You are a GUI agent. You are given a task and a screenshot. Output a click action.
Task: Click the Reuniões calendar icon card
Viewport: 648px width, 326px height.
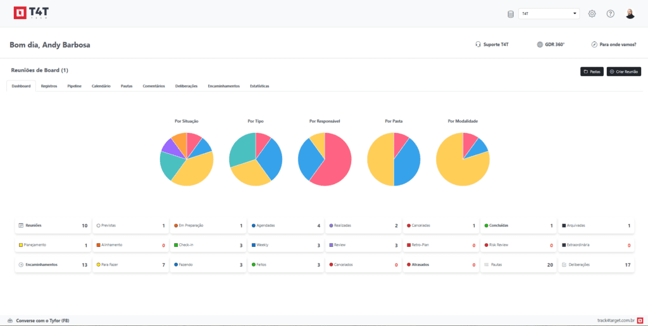(21, 225)
